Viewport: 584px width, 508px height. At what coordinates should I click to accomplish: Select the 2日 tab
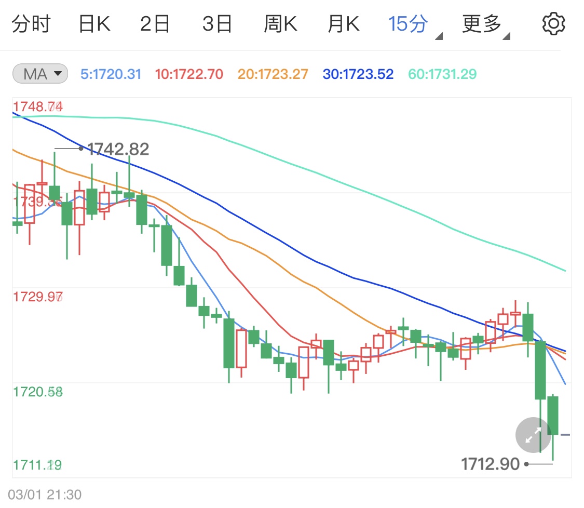(155, 24)
